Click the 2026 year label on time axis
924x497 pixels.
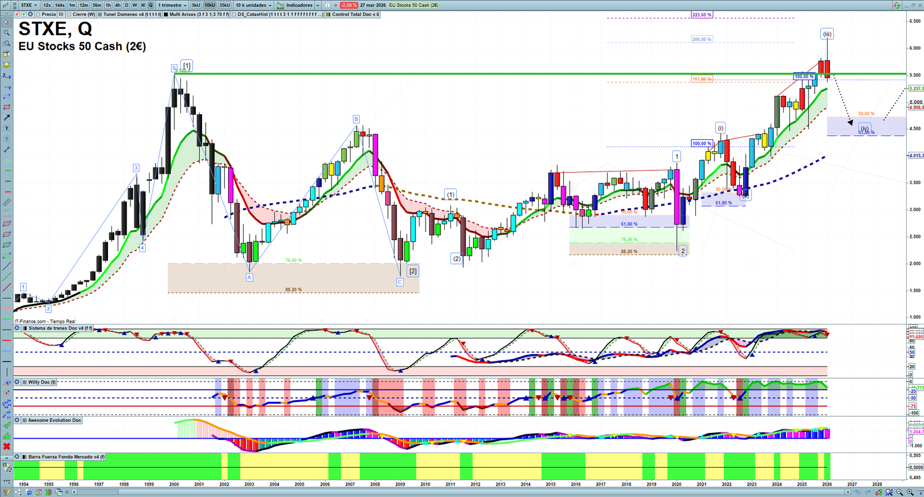pyautogui.click(x=826, y=484)
